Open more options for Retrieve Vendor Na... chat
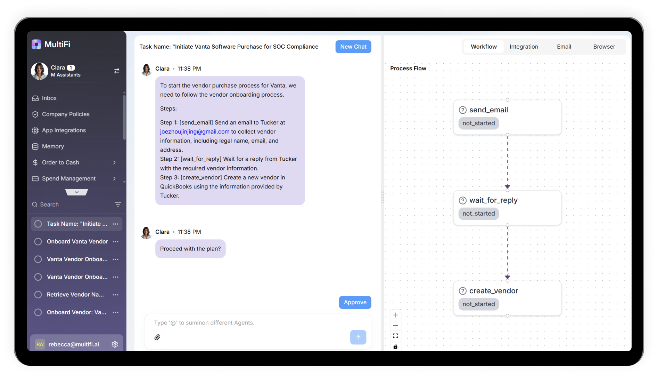658x377 pixels. (116, 295)
